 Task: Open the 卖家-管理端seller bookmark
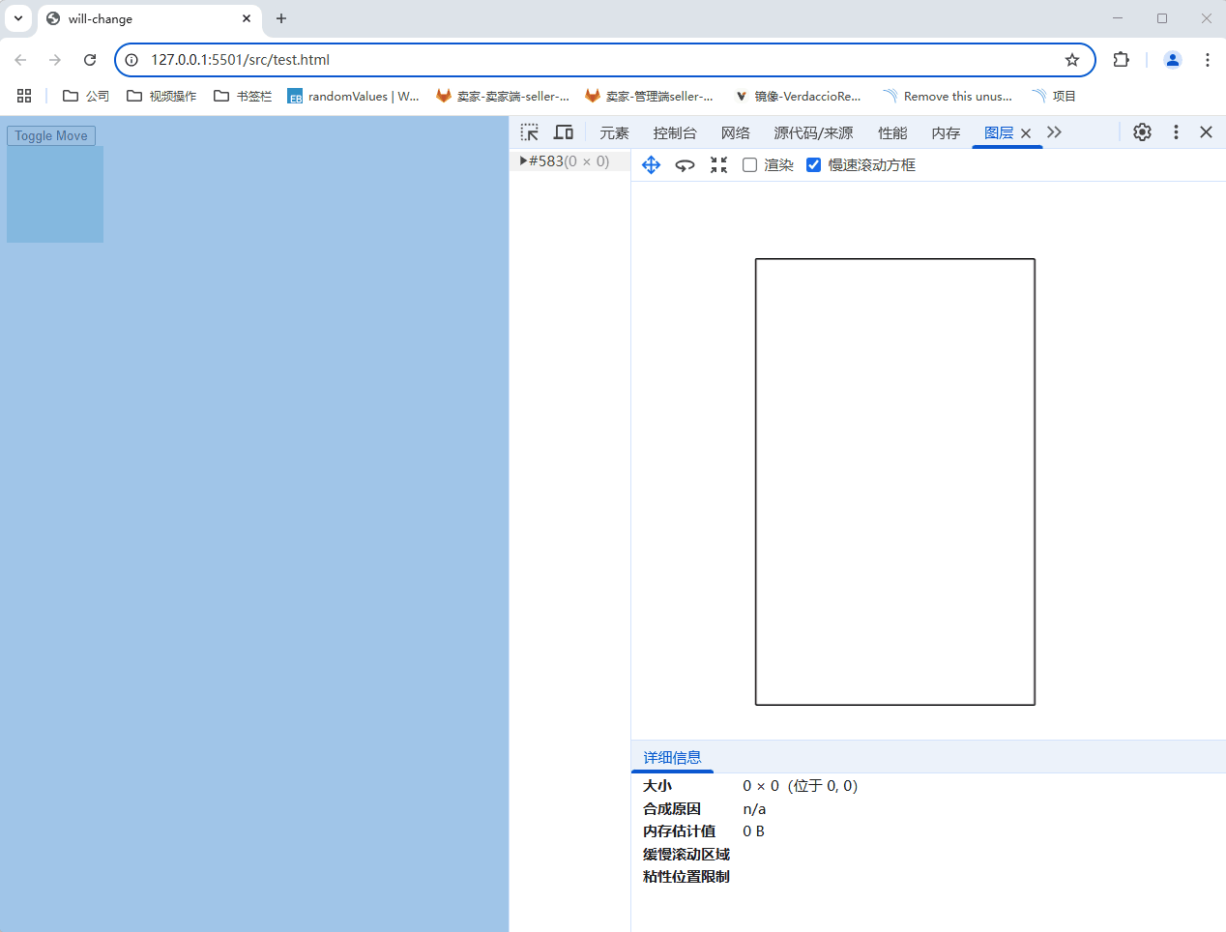click(x=649, y=96)
